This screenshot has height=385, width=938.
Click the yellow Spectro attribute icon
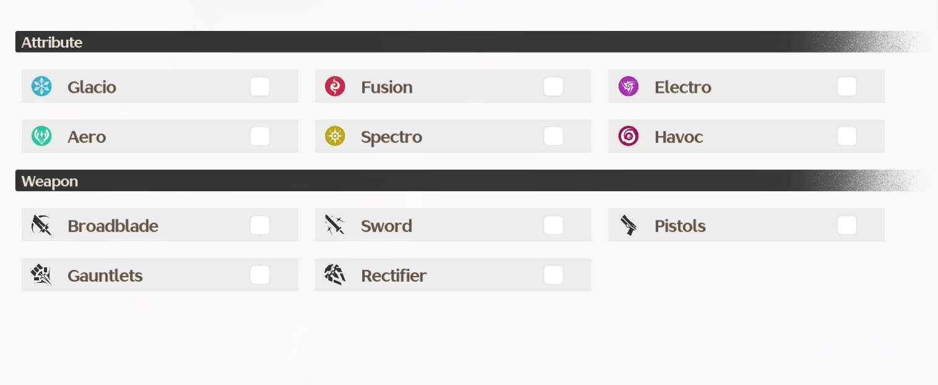[x=335, y=136]
